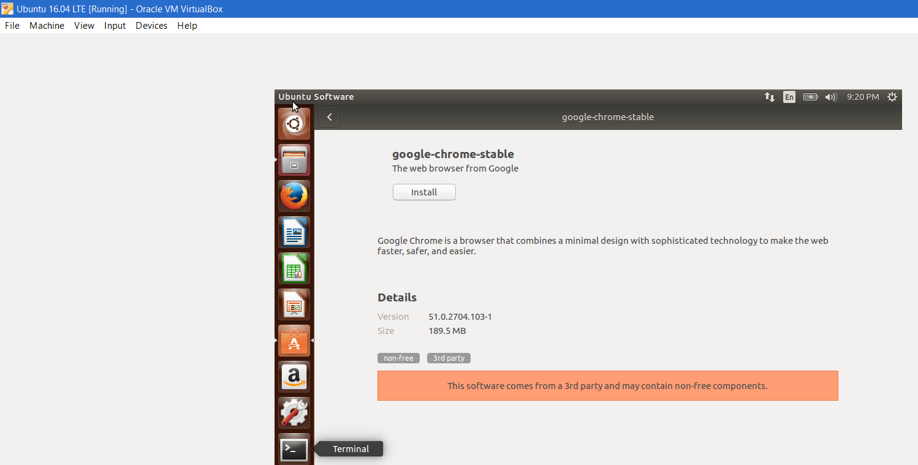Viewport: 918px width, 465px height.
Task: Go back using the arrow button
Action: click(329, 117)
